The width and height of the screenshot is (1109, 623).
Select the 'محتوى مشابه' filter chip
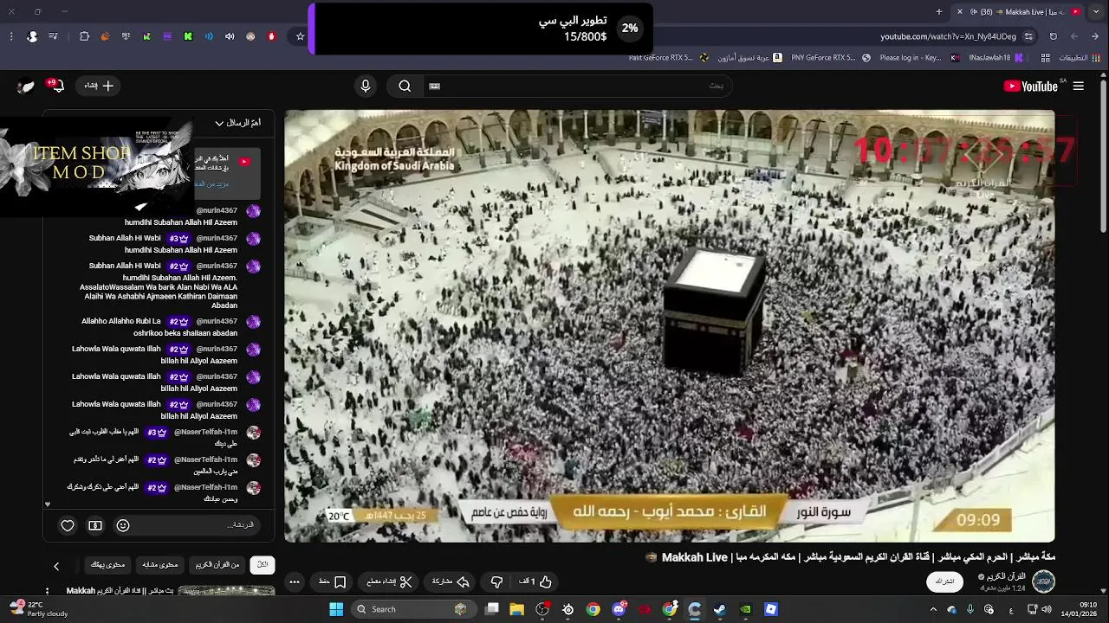click(160, 565)
